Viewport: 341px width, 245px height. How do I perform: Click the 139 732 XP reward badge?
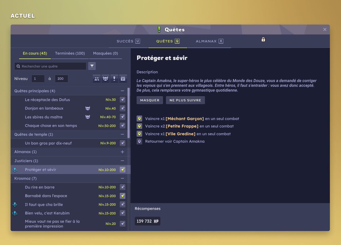pos(147,221)
